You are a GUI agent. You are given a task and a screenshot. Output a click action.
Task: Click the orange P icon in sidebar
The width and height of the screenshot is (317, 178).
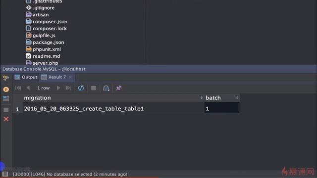click(6, 89)
